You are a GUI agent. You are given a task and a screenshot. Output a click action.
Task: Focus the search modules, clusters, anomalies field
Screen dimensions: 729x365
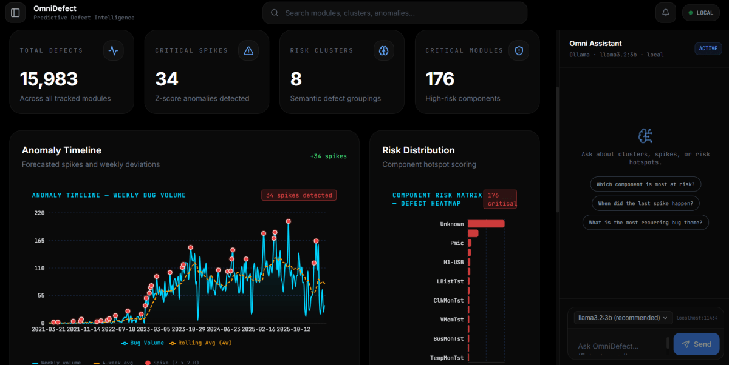(395, 13)
